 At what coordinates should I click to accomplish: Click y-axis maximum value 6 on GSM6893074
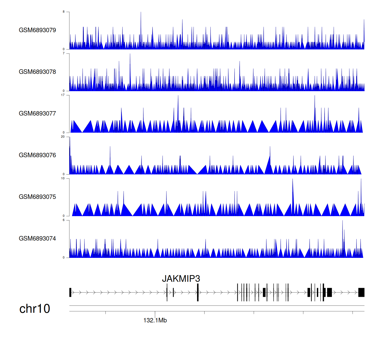63,220
